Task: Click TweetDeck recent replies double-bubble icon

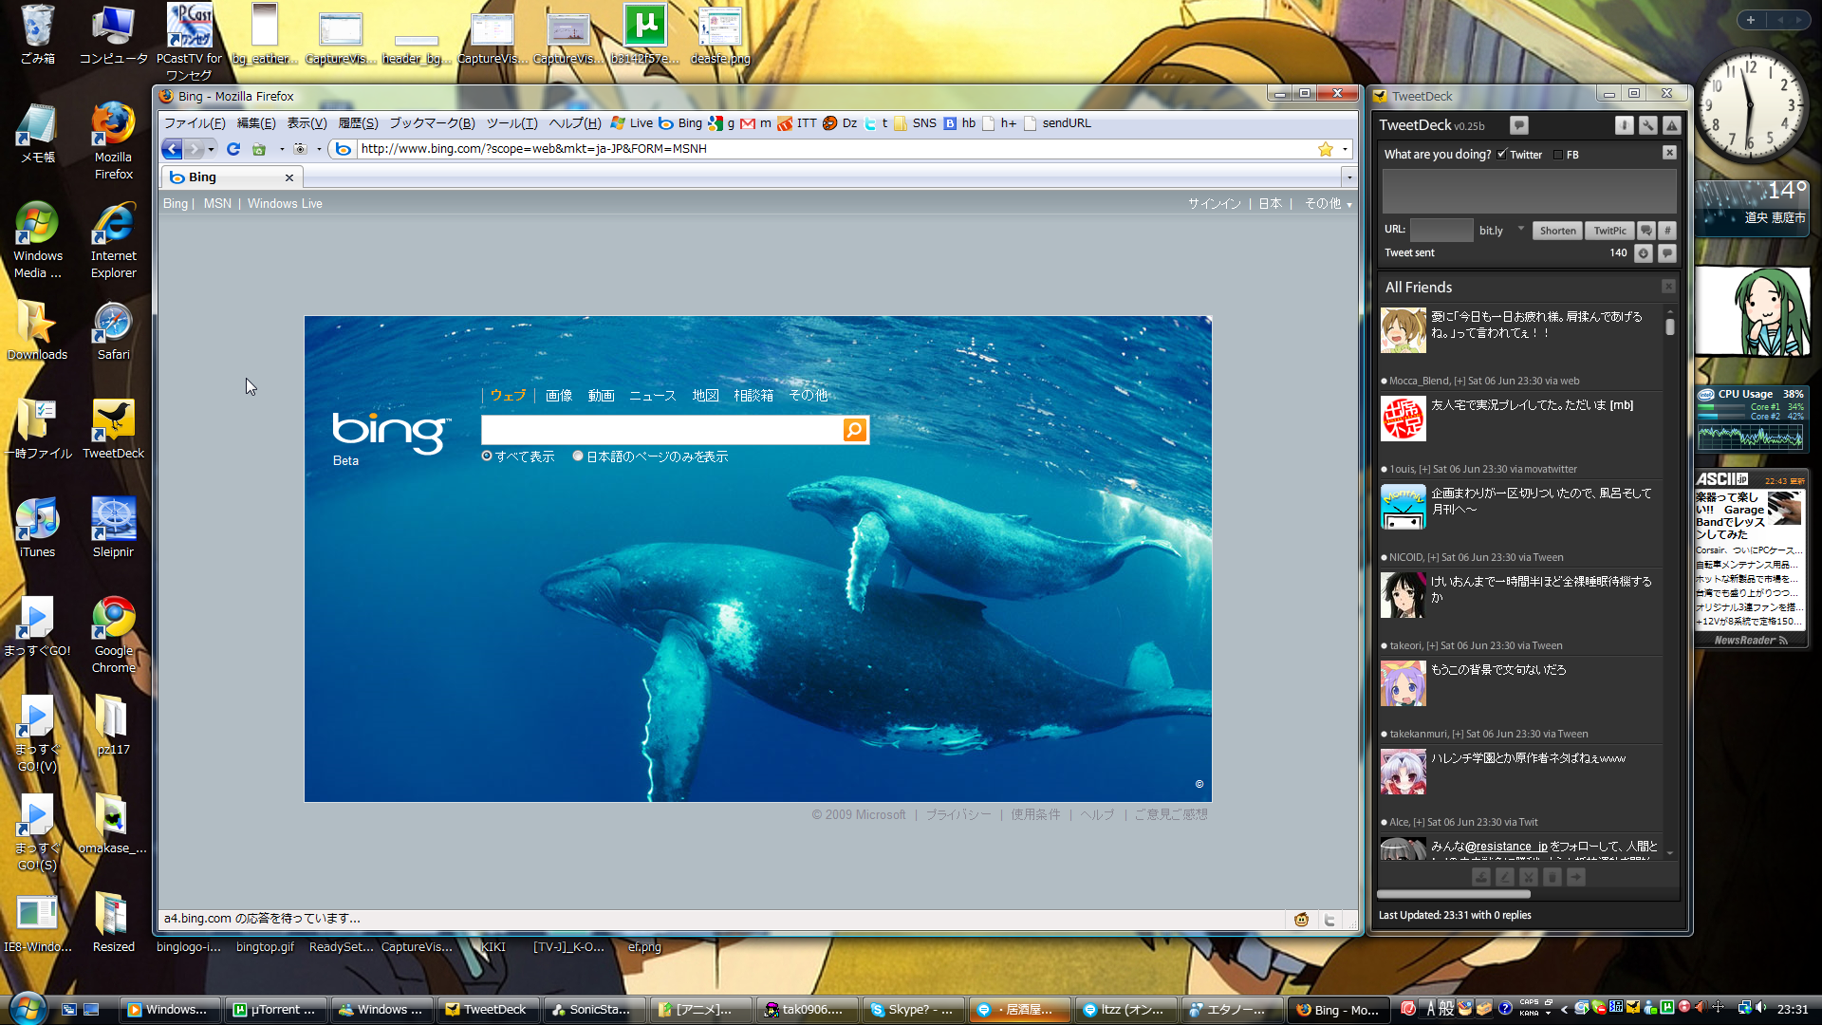Action: tap(1646, 231)
